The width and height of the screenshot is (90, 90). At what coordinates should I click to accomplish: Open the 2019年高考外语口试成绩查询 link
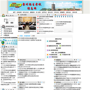(x=9, y=38)
